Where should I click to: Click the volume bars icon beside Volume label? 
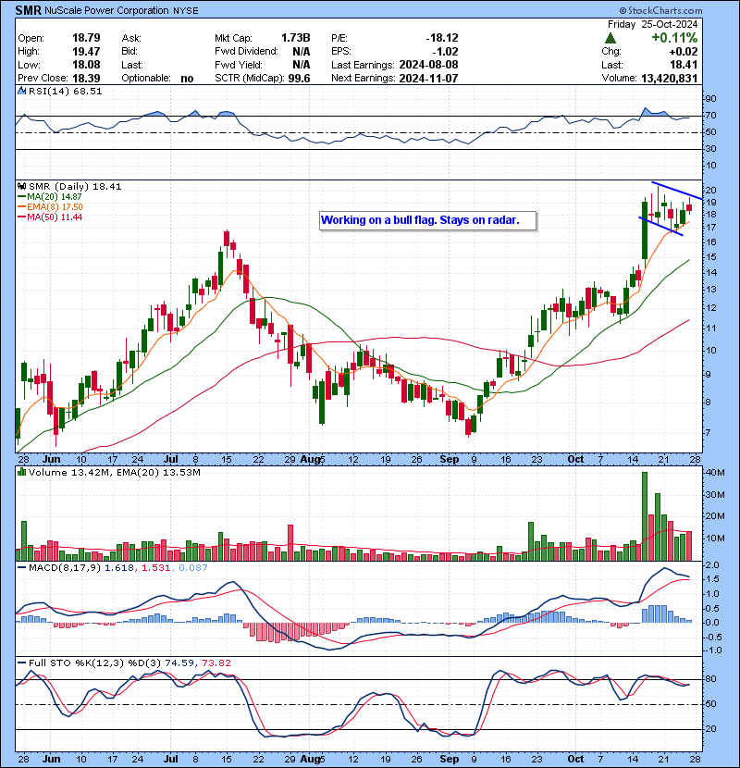coord(21,472)
